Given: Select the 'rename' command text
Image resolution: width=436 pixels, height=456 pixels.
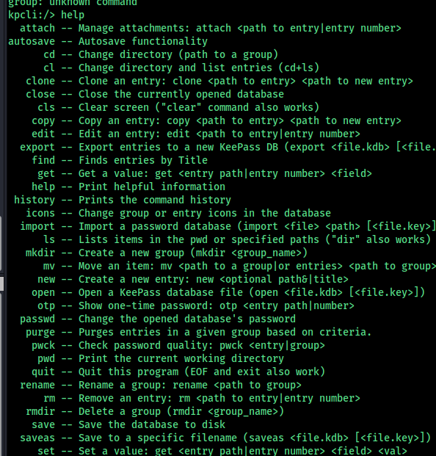Looking at the screenshot, I should (37, 385).
